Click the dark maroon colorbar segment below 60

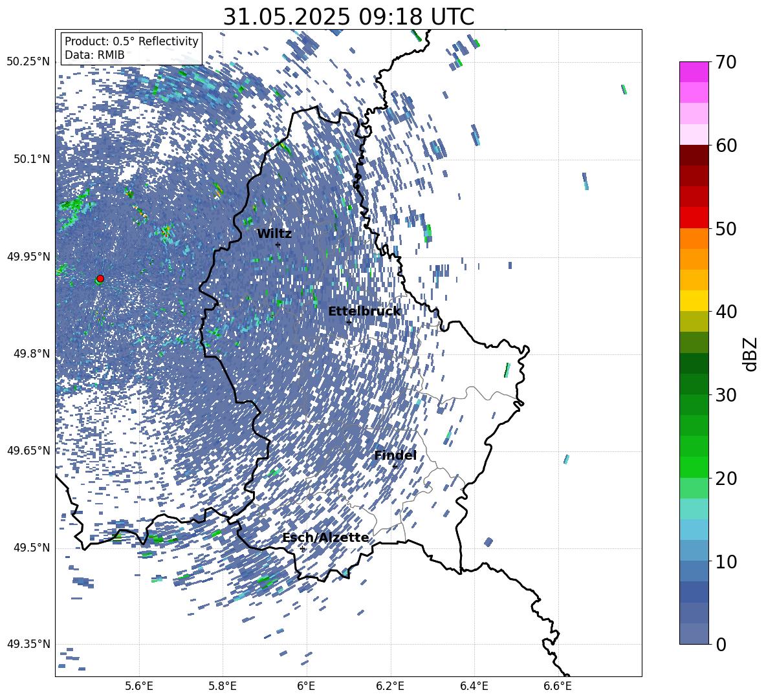click(x=694, y=155)
